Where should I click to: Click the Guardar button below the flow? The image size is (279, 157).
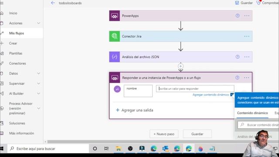pos(197,134)
